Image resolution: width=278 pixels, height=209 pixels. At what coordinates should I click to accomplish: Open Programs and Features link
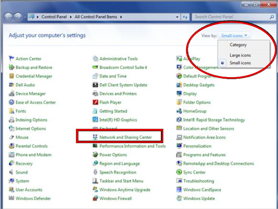[204, 155]
